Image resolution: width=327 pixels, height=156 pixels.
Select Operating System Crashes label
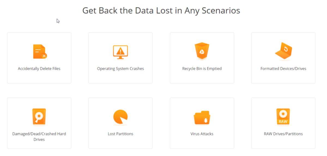120,69
